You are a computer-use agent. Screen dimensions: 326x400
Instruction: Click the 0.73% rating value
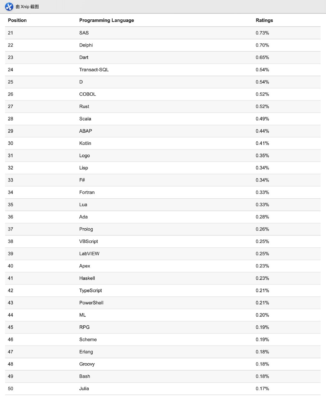(x=262, y=33)
